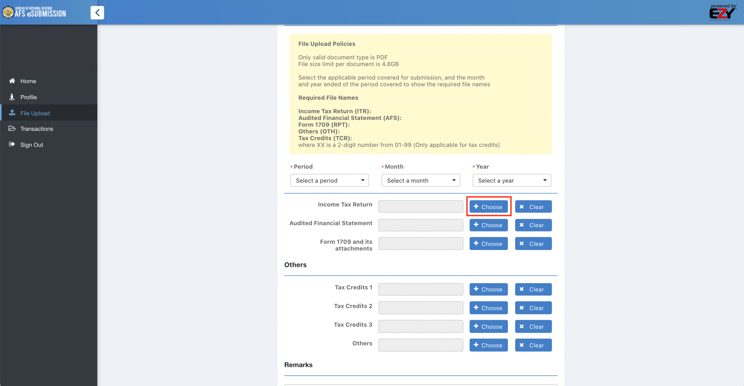The image size is (744, 386).
Task: Click the Transactions folder icon
Action: coord(12,129)
